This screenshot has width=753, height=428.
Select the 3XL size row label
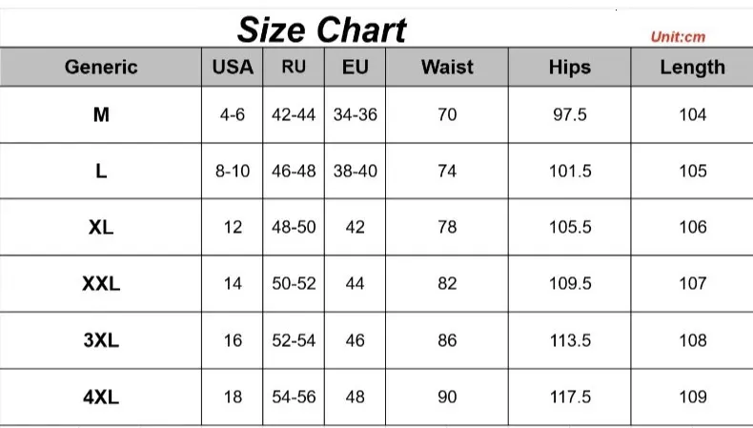[101, 340]
